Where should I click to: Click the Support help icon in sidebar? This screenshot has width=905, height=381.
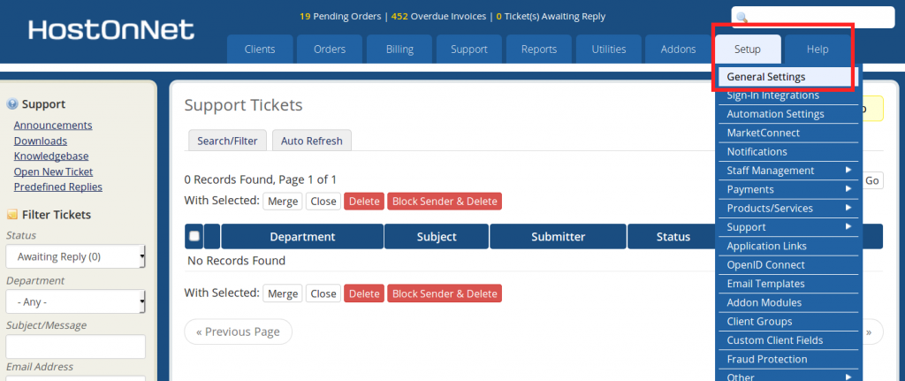12,104
